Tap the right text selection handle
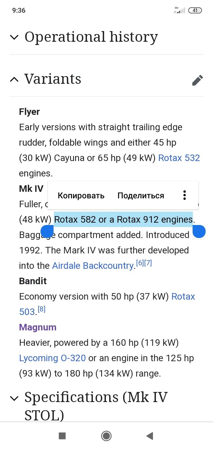The width and height of the screenshot is (213, 450). 199,232
